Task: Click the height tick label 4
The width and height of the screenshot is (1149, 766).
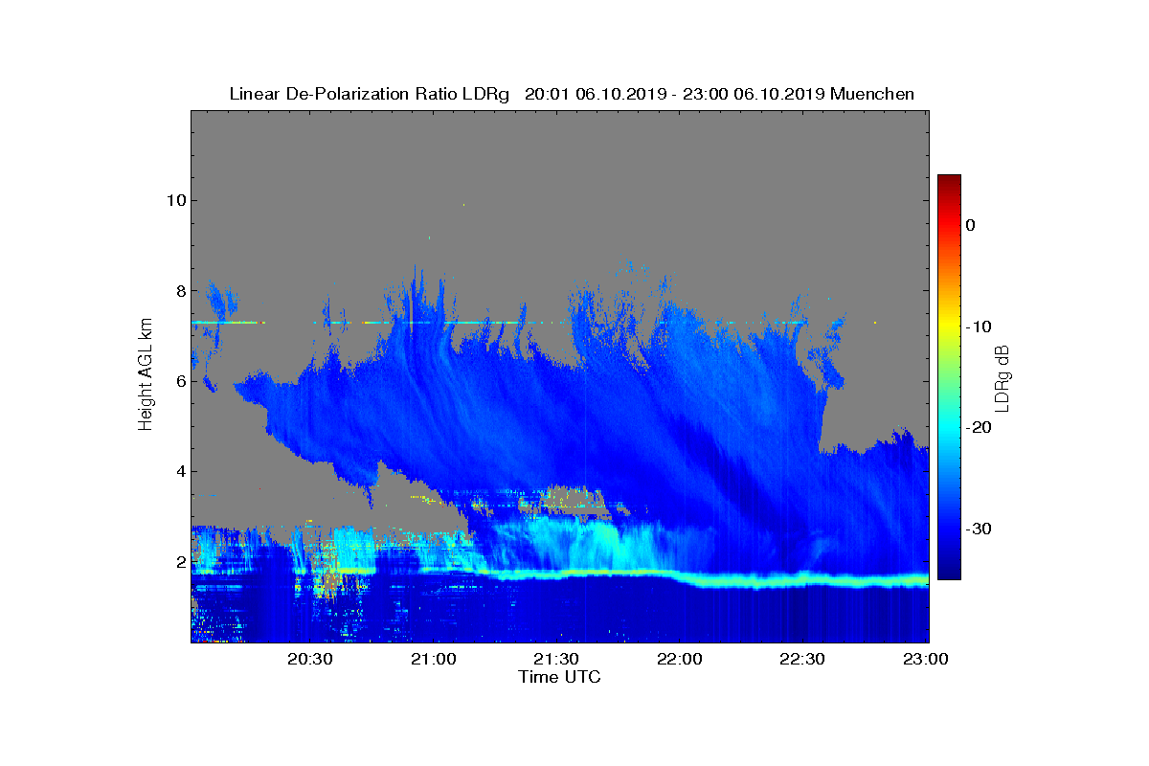Action: coord(179,471)
